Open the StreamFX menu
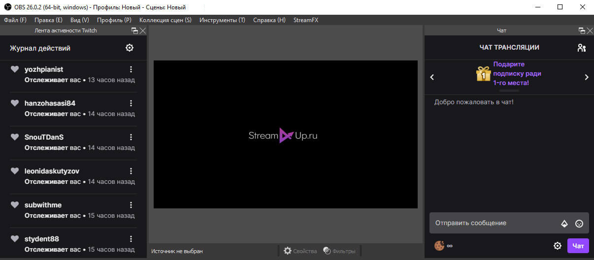The height and width of the screenshot is (260, 594). (306, 20)
